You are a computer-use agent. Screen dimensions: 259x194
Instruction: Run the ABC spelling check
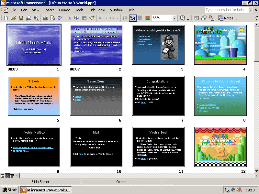tap(60, 18)
